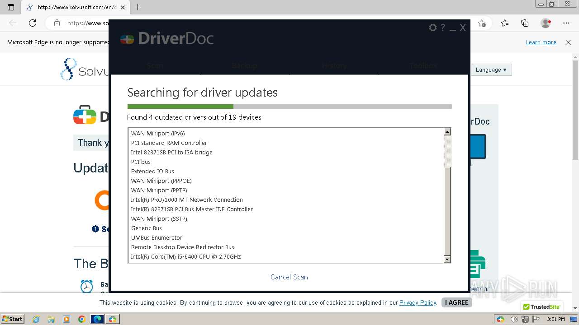Click the DriverDoc logo
Screen dimensions: 579x325
[x=167, y=39]
